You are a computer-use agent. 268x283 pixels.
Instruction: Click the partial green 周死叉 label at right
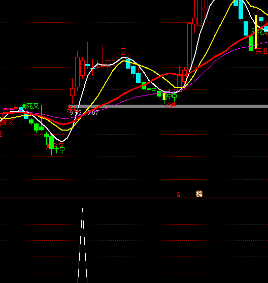coord(260,32)
